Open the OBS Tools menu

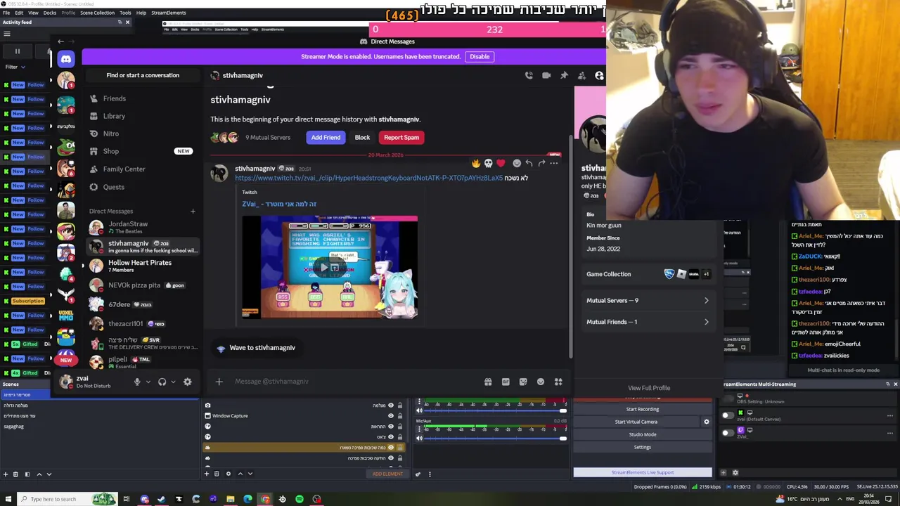[125, 13]
